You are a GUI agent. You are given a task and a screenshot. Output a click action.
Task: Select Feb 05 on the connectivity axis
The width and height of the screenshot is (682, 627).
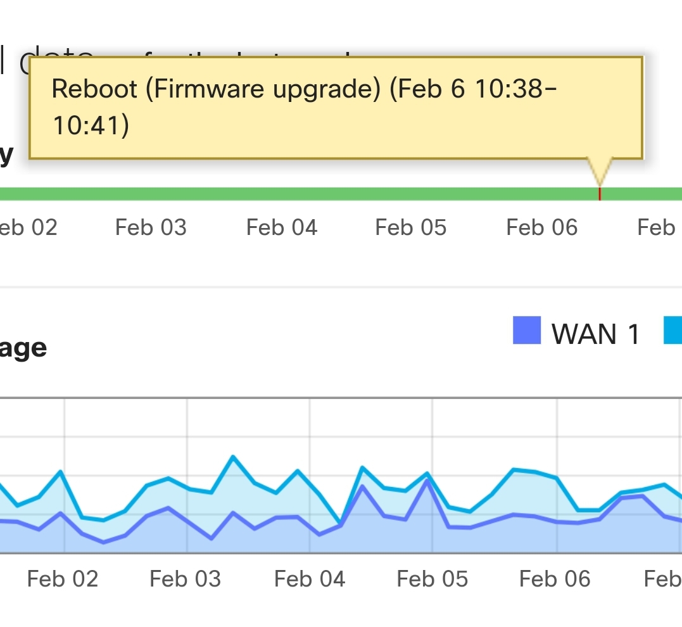[x=411, y=227]
